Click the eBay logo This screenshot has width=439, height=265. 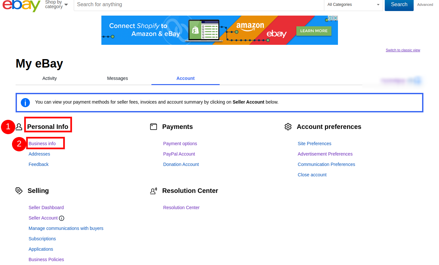pos(21,5)
